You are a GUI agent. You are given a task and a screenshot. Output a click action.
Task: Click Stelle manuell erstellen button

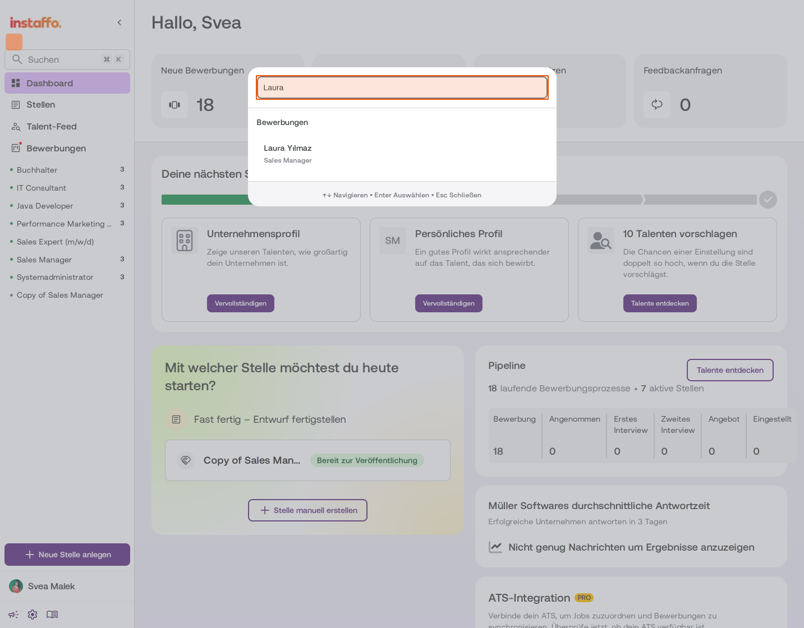(307, 510)
